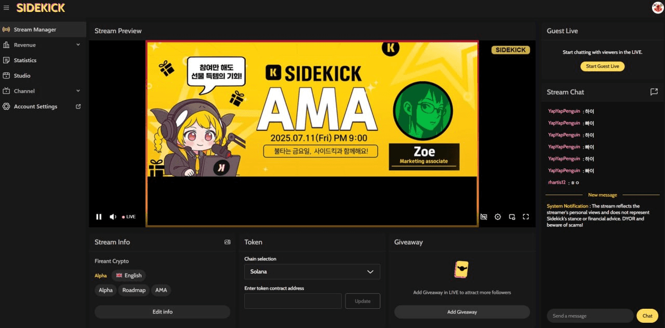665x328 pixels.
Task: Open the Chain selection Solana dropdown
Action: click(x=312, y=271)
